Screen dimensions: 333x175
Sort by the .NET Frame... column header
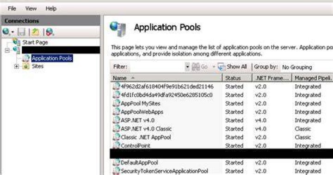[272, 78]
